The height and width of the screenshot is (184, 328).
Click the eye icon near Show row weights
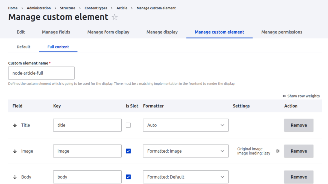pyautogui.click(x=284, y=96)
